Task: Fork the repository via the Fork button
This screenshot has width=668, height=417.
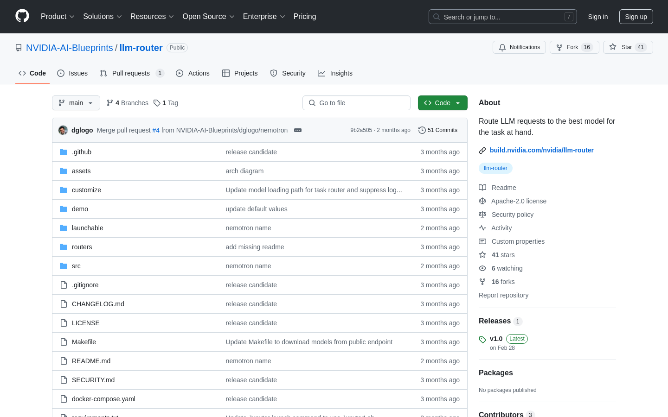Action: 574,47
